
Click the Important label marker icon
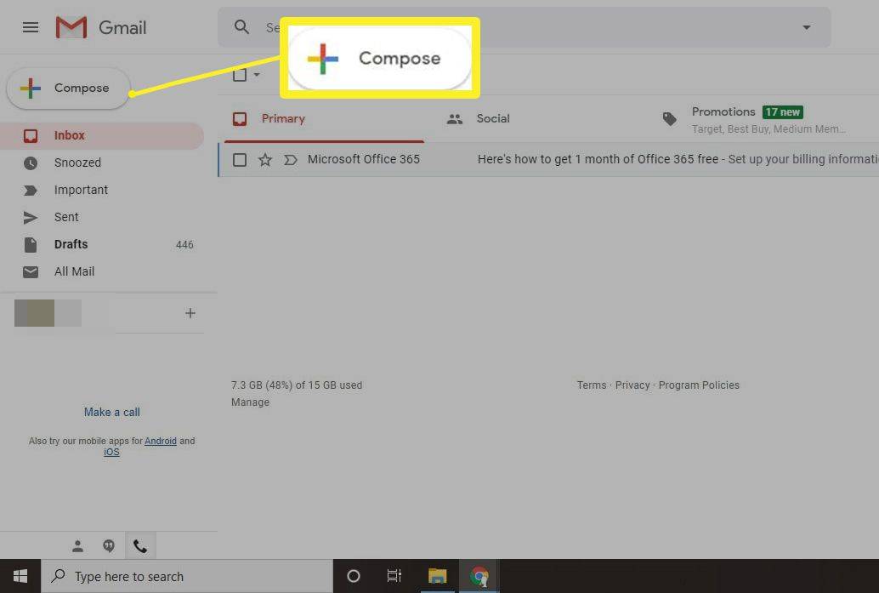coord(31,191)
